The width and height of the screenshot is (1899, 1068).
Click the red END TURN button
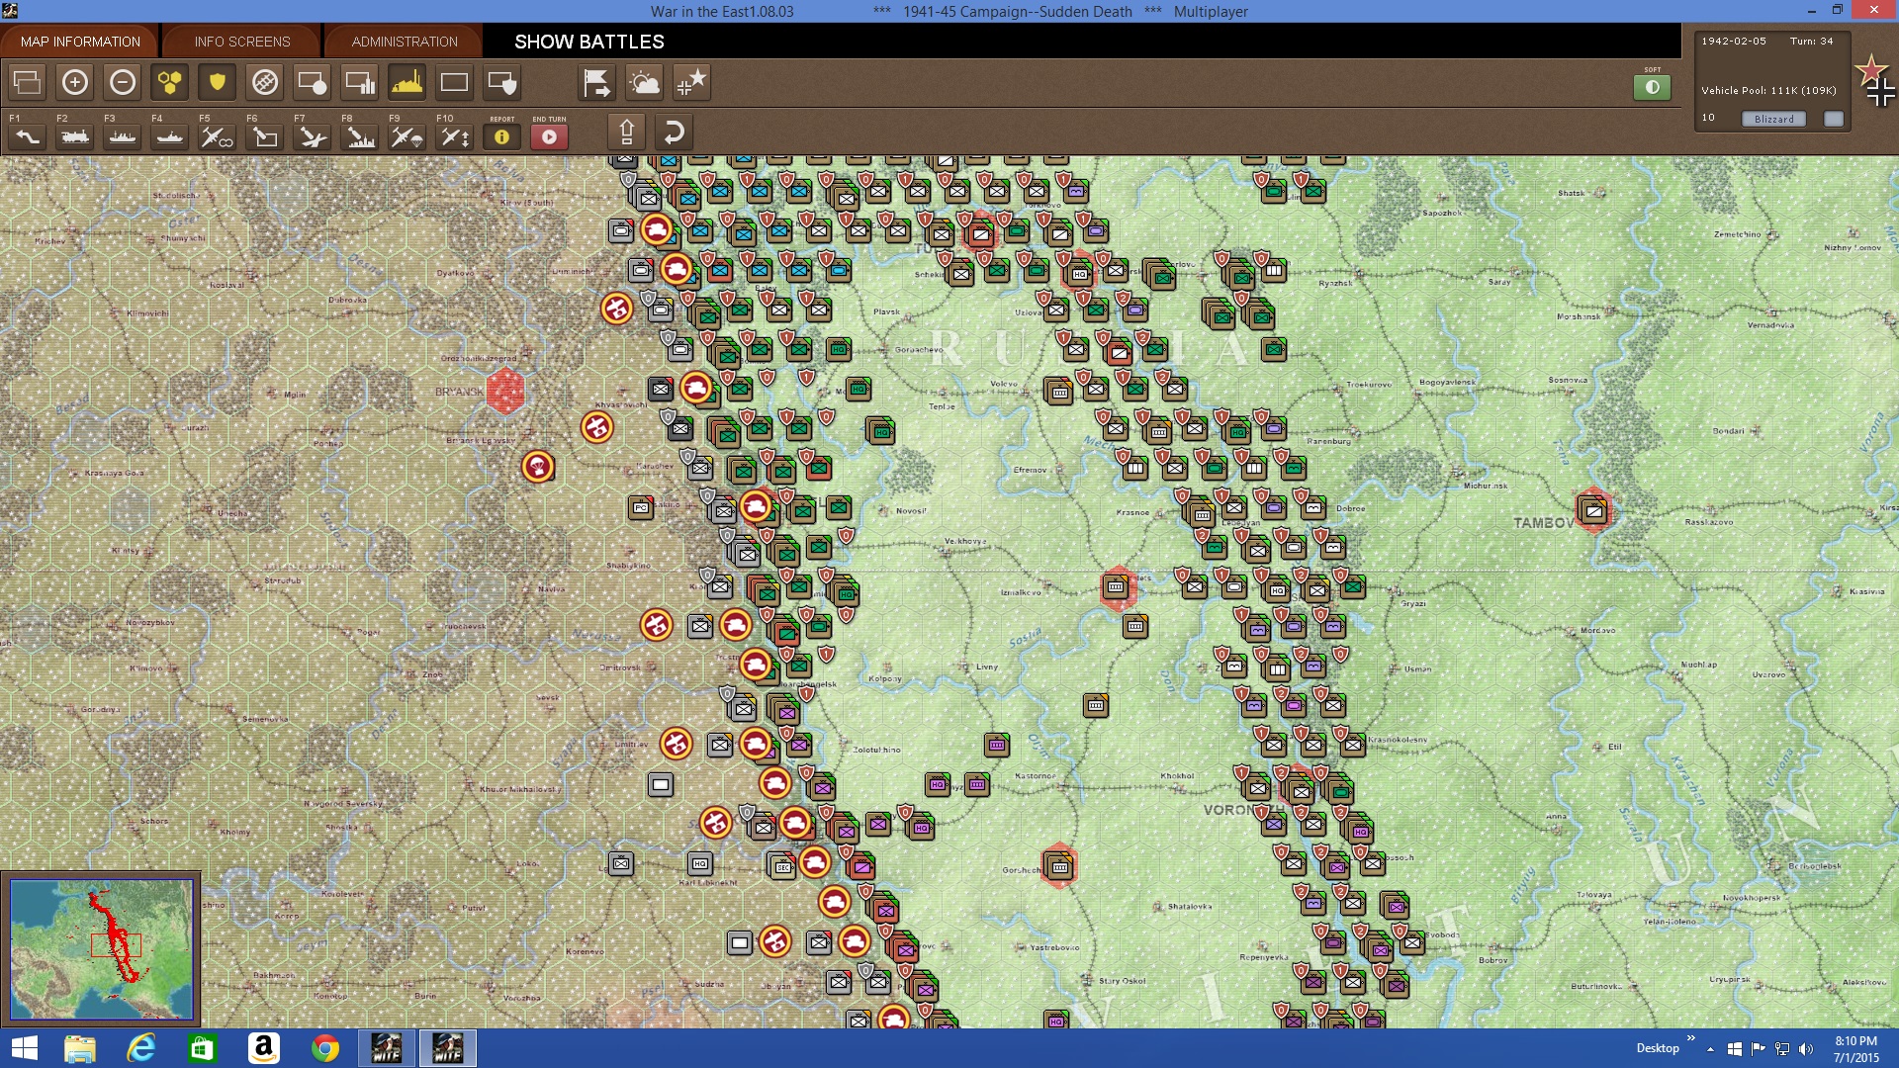click(550, 136)
